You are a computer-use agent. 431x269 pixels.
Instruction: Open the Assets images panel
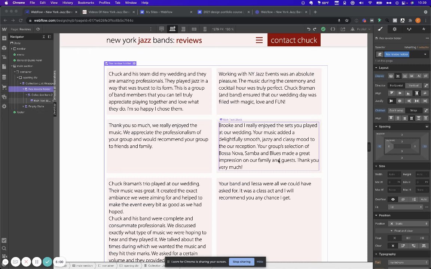coord(4,97)
